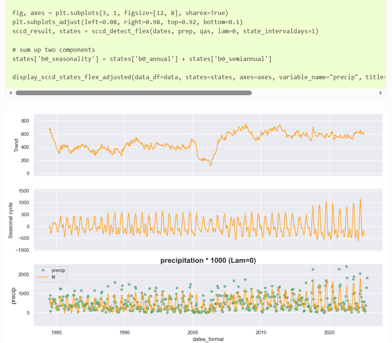Click the plot title 'precipitation * 1000 (Lam=0)'
Viewport: 392px width, 343px height.
pos(208,261)
